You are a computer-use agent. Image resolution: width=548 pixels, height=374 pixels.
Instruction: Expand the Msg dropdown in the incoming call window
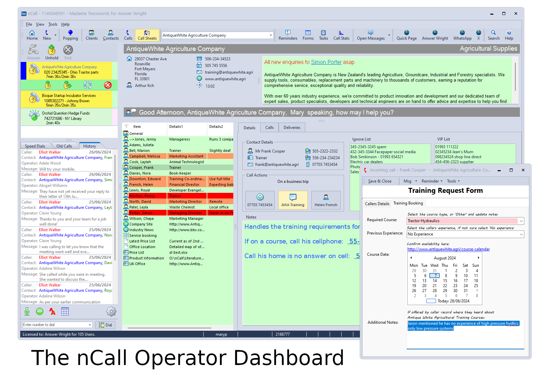[416, 181]
